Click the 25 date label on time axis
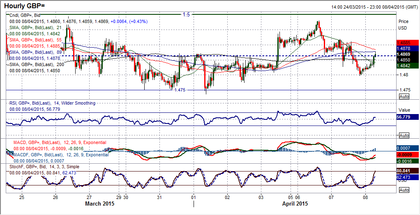420x215 pixels. click(22, 197)
